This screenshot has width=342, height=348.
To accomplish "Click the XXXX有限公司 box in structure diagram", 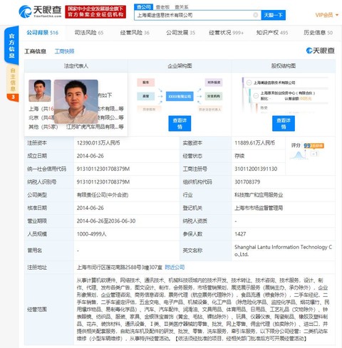I will (180, 96).
